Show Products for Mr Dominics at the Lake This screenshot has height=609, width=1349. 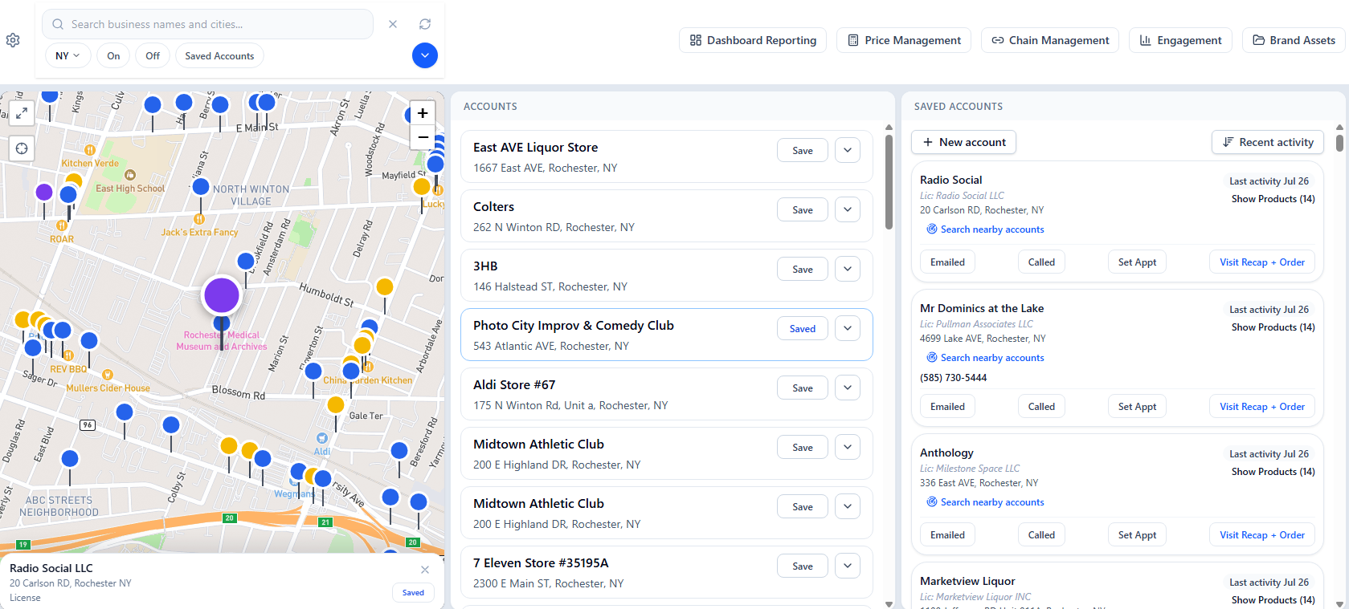pyautogui.click(x=1273, y=327)
